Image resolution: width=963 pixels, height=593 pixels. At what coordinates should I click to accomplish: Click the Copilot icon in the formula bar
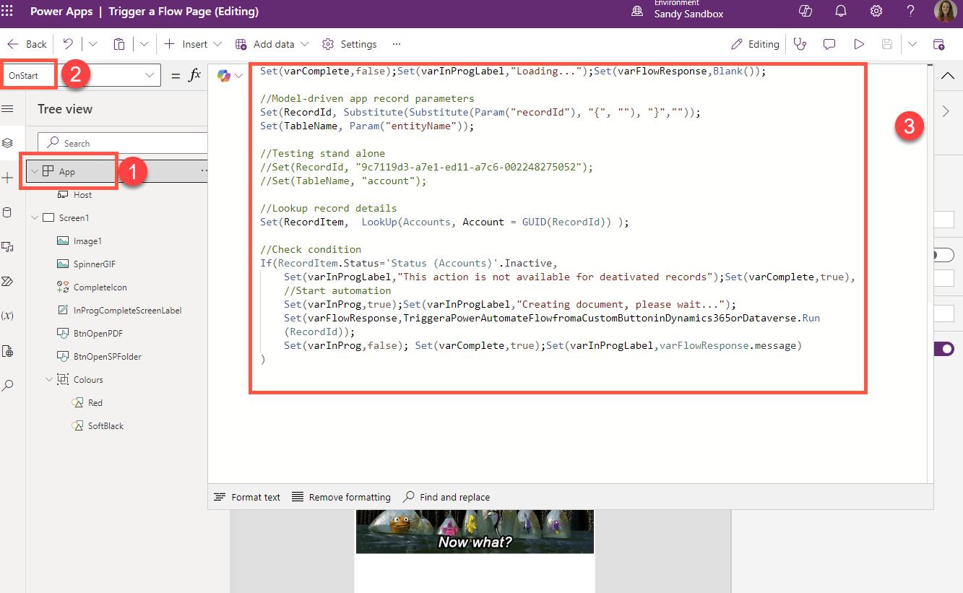(x=223, y=75)
